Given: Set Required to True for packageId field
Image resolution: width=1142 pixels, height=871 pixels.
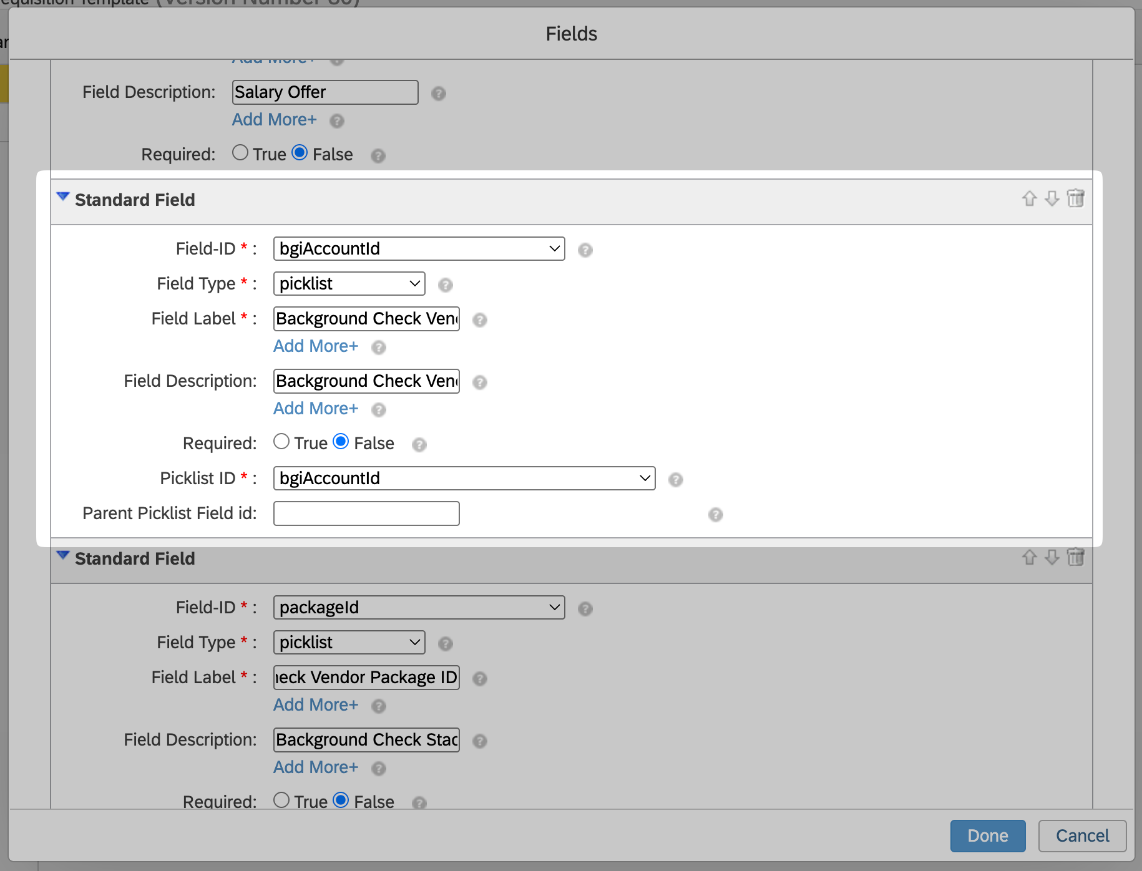Looking at the screenshot, I should 281,800.
